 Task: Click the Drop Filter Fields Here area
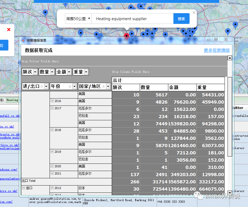[124, 61]
